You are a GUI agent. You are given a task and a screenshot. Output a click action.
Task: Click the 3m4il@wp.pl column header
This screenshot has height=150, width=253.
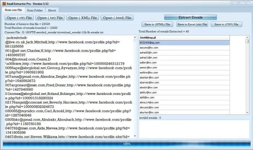coord(184,38)
